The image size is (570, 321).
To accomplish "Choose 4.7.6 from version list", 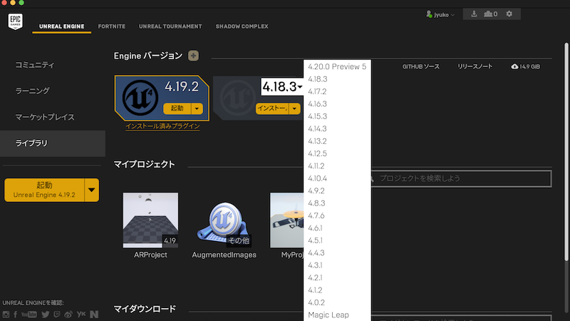I will [337, 215].
